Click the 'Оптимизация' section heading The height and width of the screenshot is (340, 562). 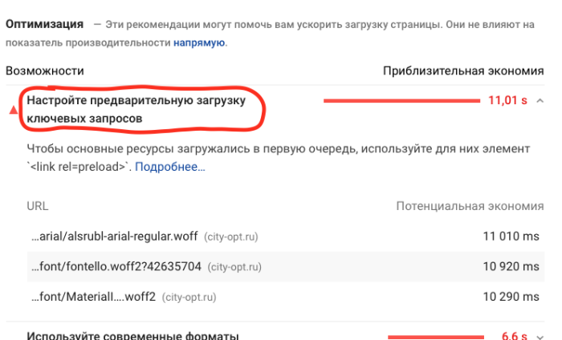coord(44,24)
